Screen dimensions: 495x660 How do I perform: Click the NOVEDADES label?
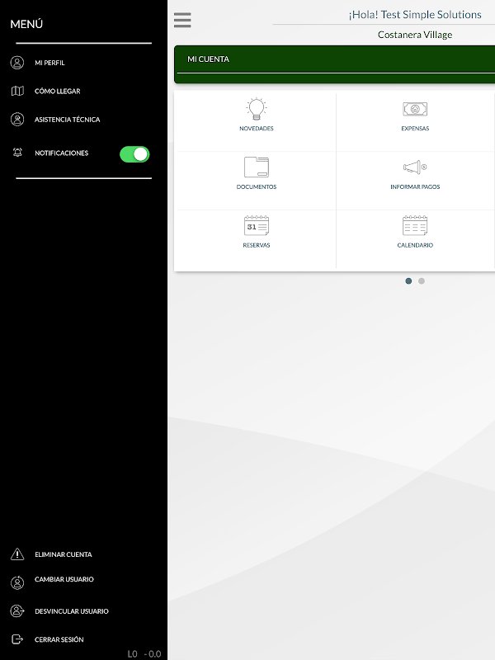pos(257,129)
